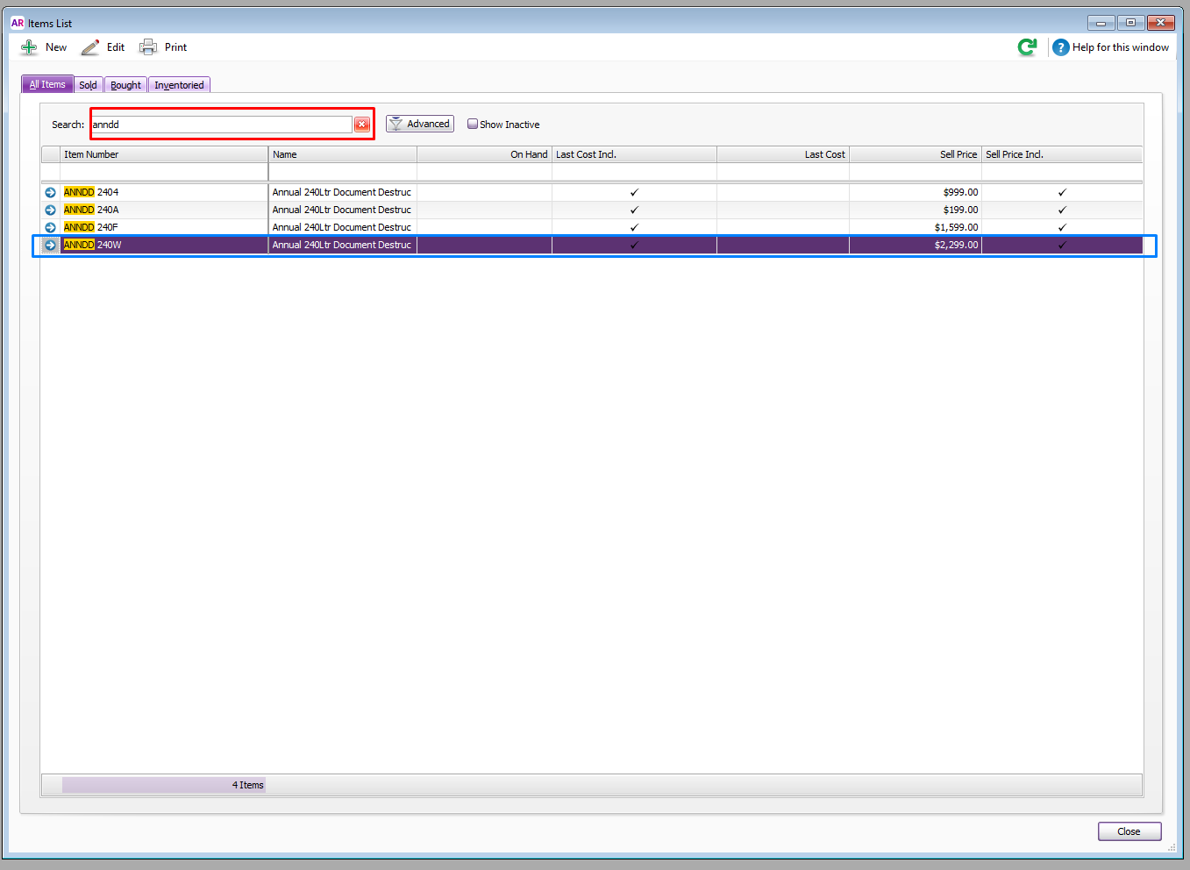
Task: Toggle the Show Inactive checkbox
Action: [473, 124]
